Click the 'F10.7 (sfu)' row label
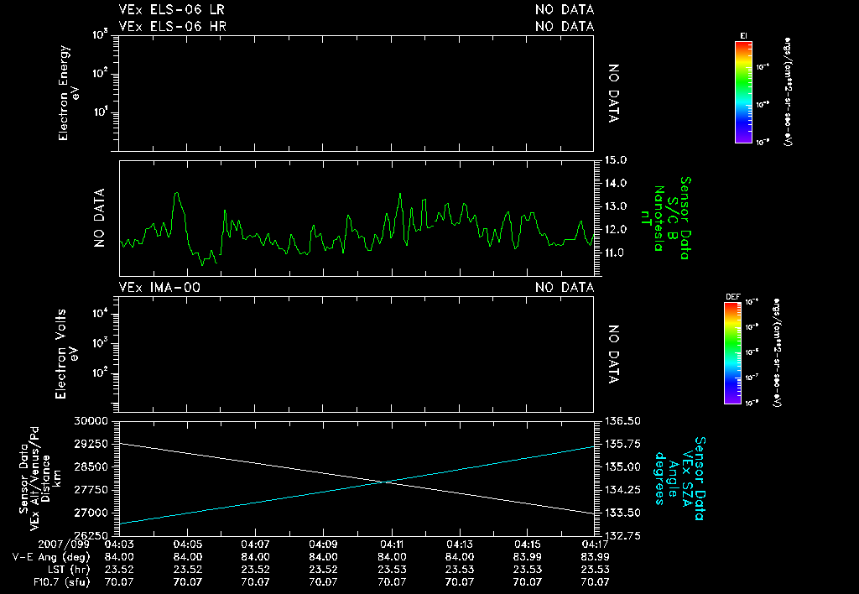859x594 pixels. [61, 582]
